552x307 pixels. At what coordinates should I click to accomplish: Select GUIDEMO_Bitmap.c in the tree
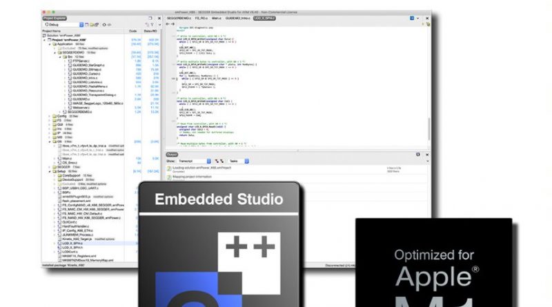pos(87,70)
